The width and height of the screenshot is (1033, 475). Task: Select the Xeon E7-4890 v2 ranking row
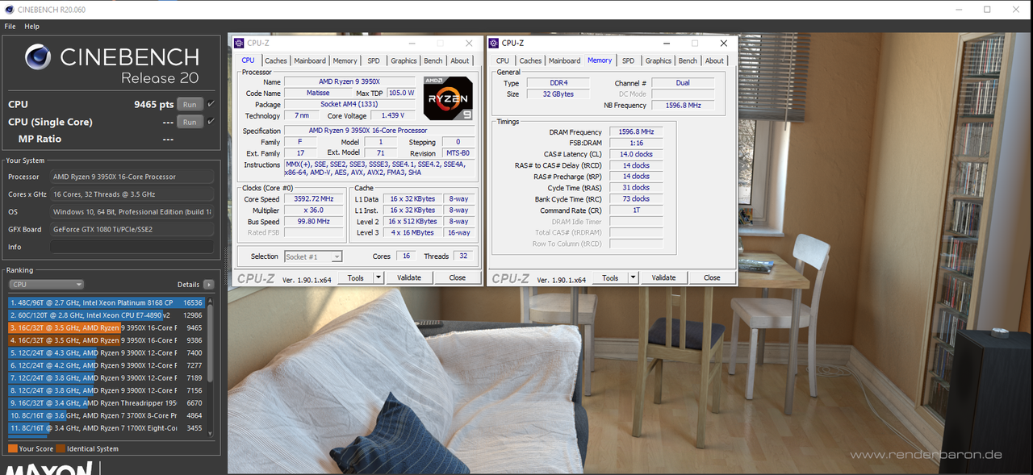[107, 315]
